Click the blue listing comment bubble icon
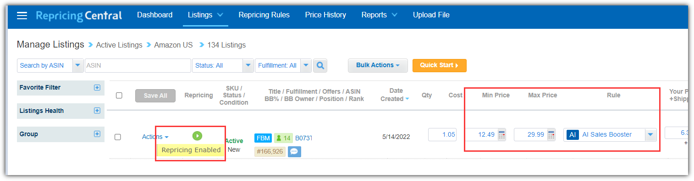The image size is (694, 181). [x=294, y=151]
